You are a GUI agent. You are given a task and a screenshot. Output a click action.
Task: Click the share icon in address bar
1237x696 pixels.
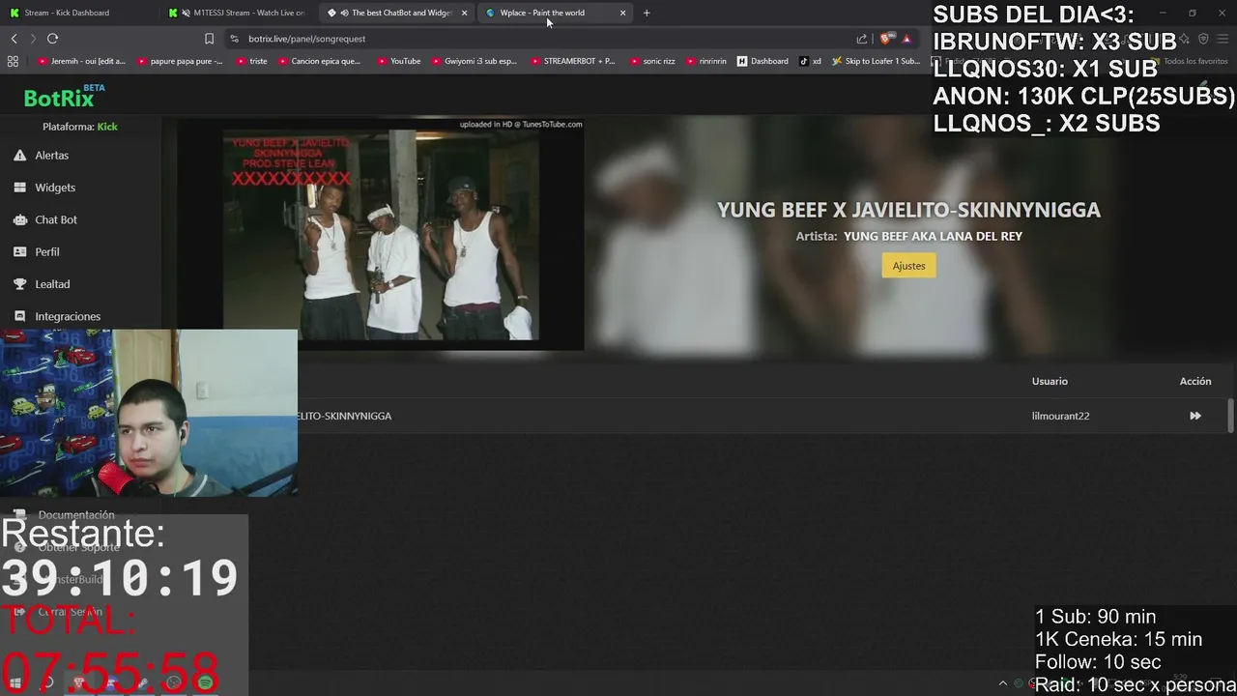tap(862, 39)
